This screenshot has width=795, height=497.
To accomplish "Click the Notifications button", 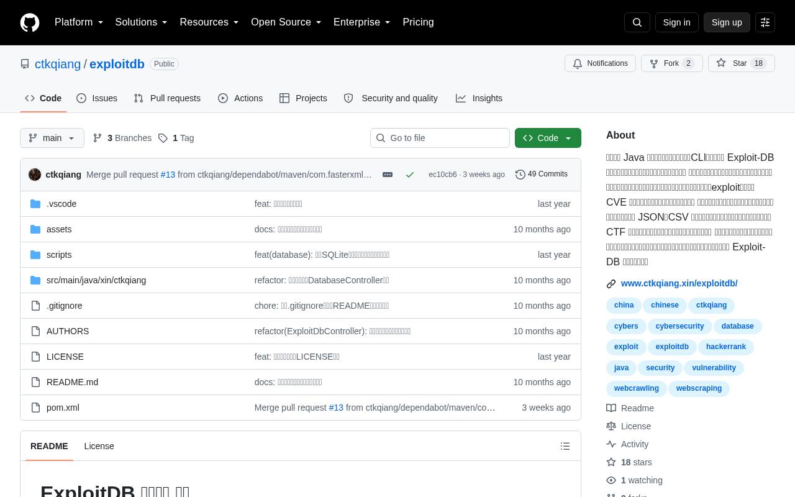I will 600,63.
